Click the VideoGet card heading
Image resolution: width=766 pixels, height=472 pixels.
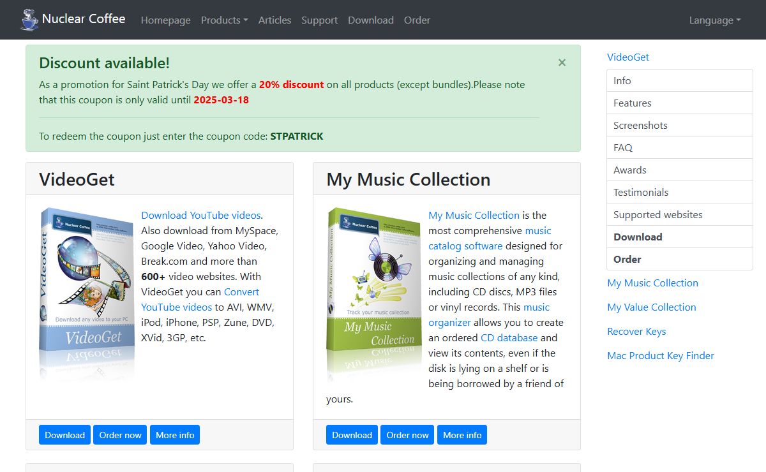(x=77, y=179)
